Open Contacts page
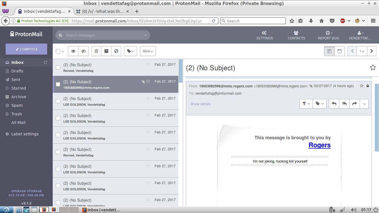Viewport: 379px width, 213px height. tap(296, 35)
